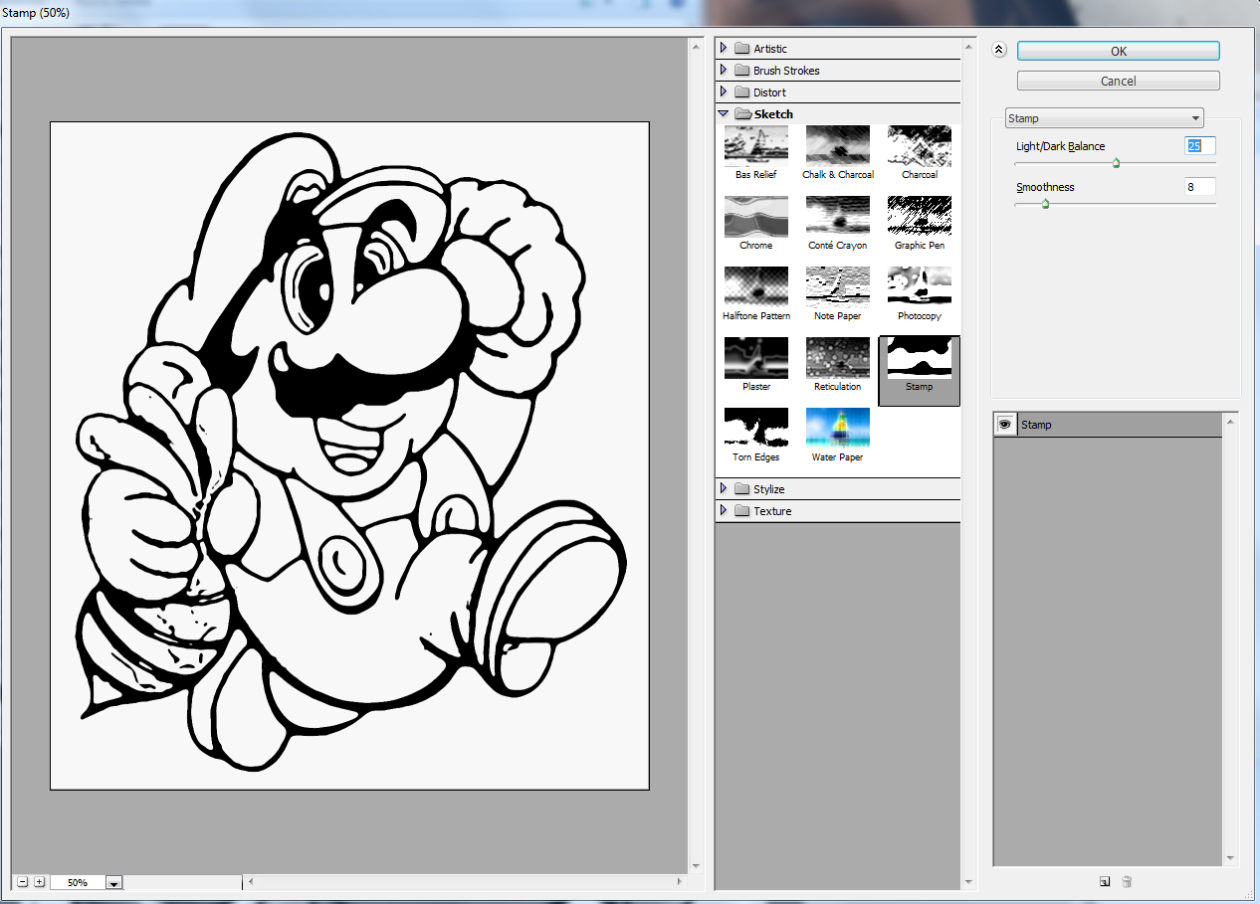Cancel the filter gallery dialog
This screenshot has width=1260, height=904.
[x=1118, y=81]
